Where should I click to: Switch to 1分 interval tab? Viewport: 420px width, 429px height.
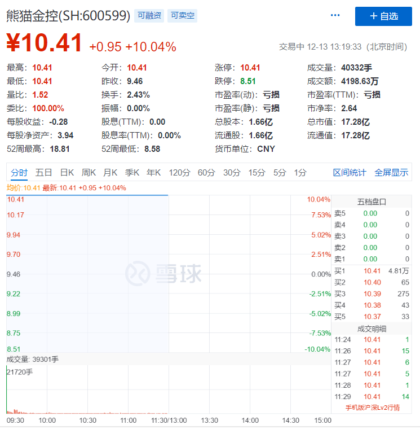(300, 173)
